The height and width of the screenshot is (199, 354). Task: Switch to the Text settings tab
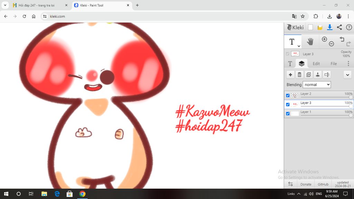pyautogui.click(x=290, y=64)
